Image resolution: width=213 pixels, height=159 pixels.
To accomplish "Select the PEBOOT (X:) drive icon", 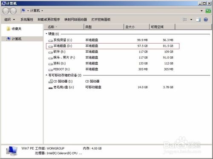I will pyautogui.click(x=50, y=70).
